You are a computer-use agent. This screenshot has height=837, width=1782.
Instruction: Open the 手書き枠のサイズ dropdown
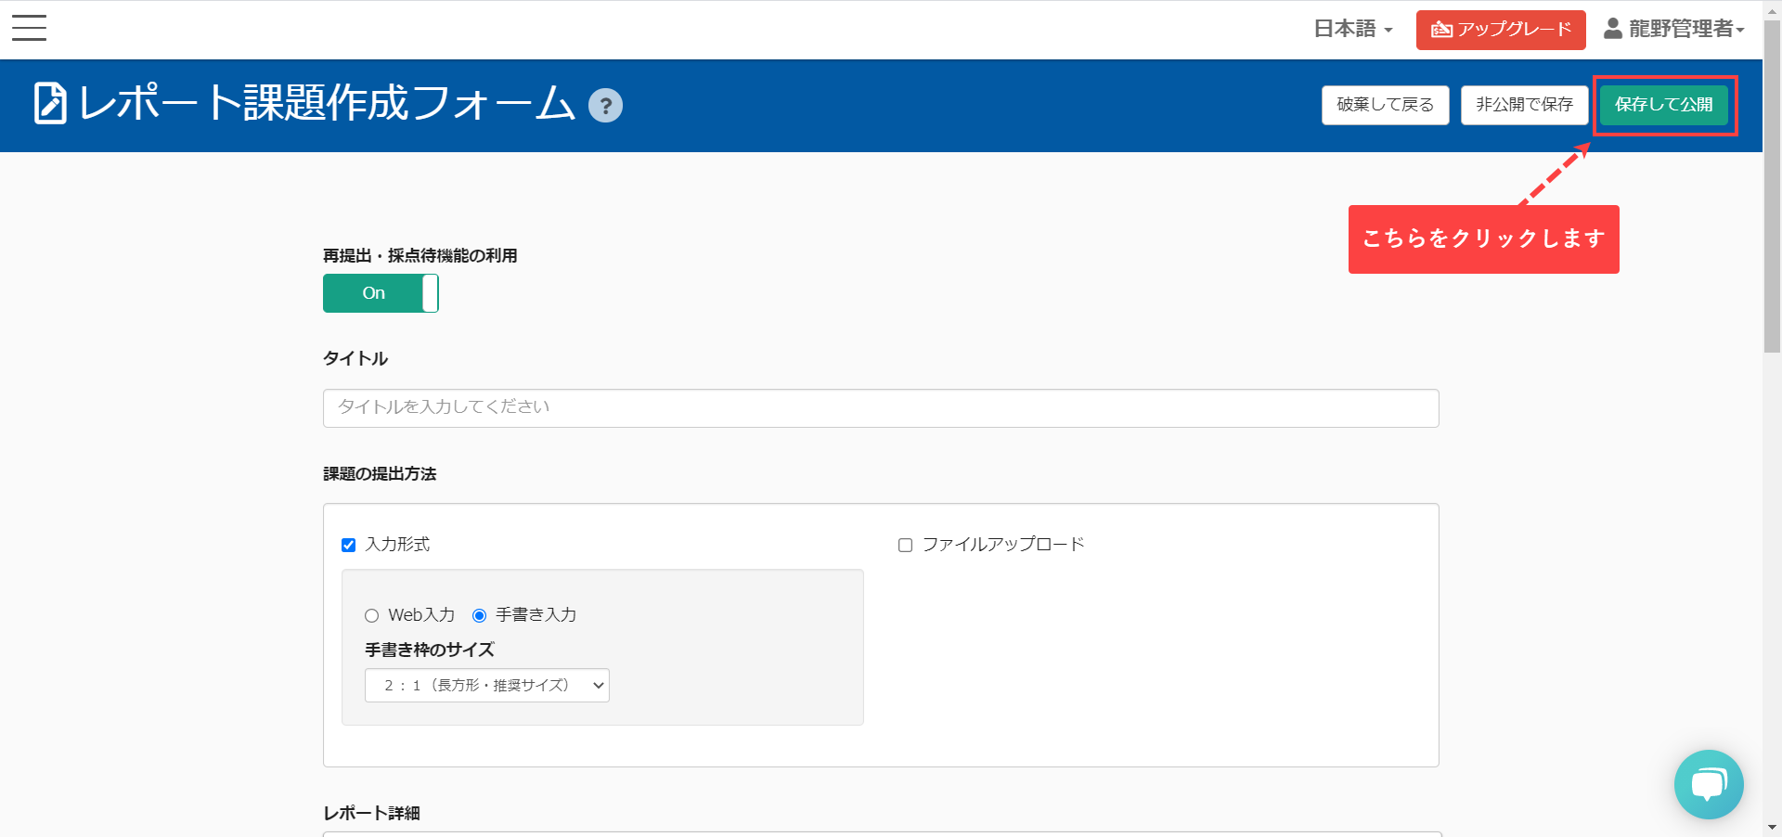(486, 685)
